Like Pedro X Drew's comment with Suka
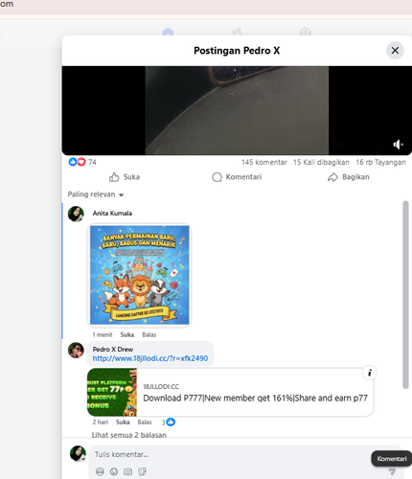Image resolution: width=412 pixels, height=479 pixels. (x=123, y=422)
